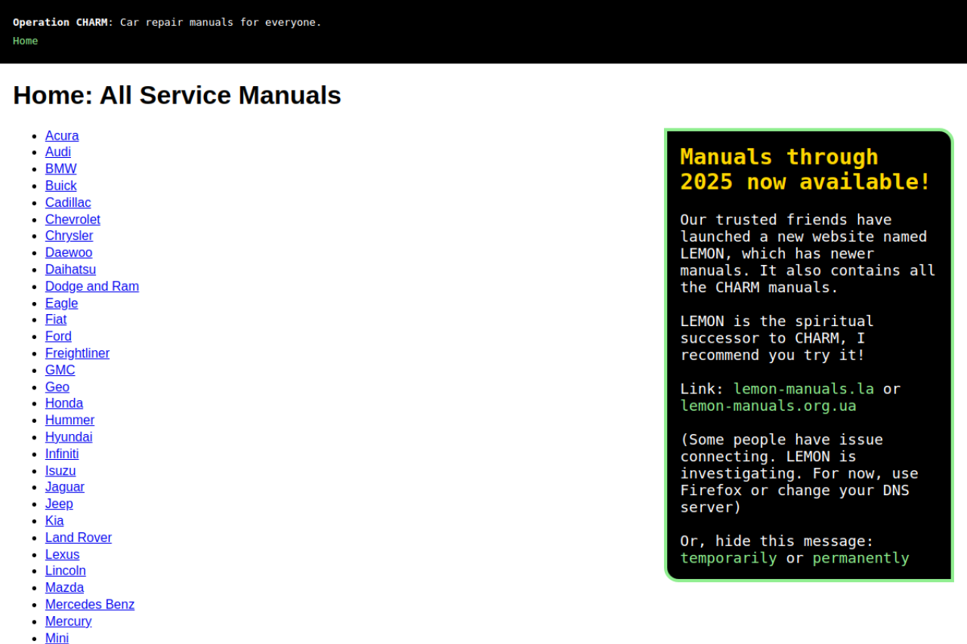This screenshot has width=967, height=644.
Task: Open the Freightliner manuals link
Action: (77, 353)
